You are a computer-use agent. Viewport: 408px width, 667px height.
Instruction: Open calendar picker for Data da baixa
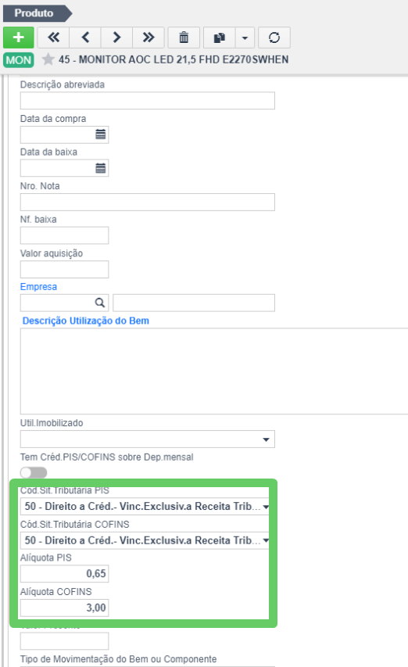(101, 168)
